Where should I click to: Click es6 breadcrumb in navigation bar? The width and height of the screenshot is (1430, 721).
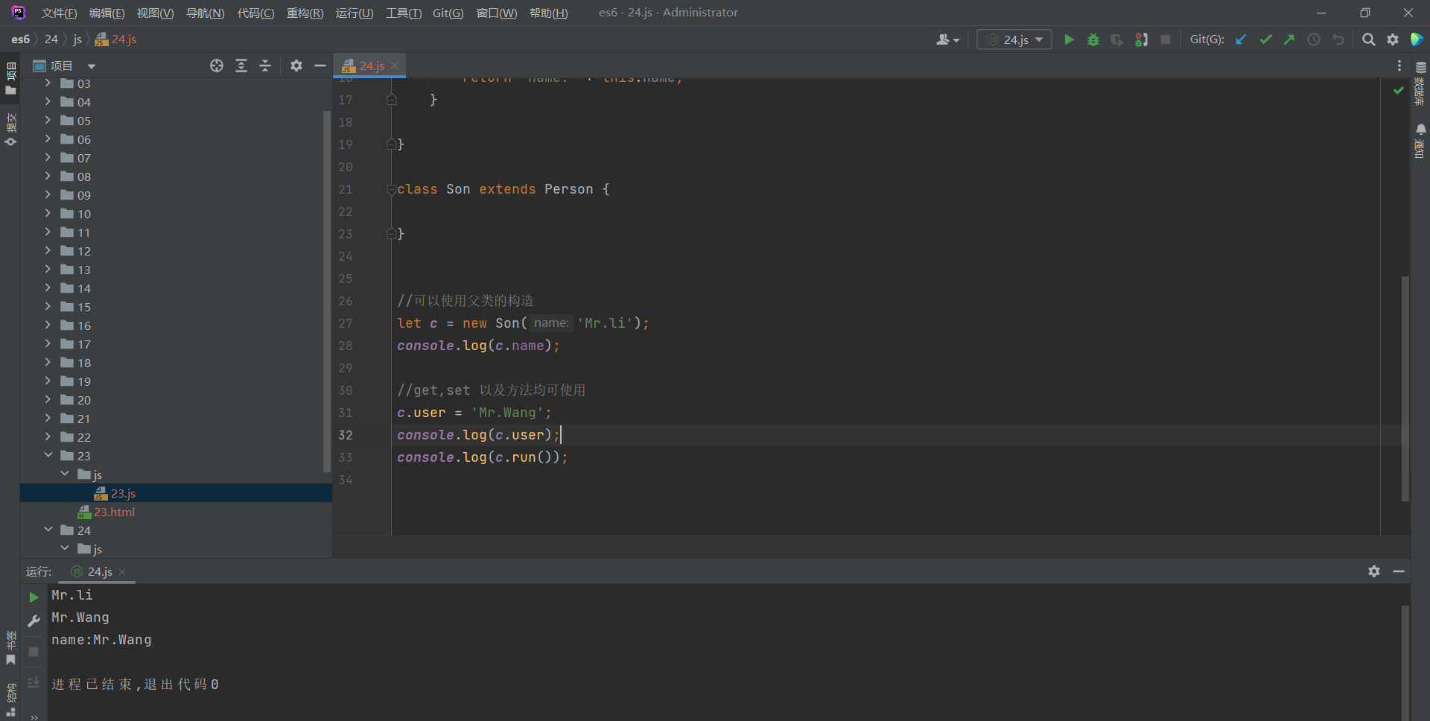(x=20, y=39)
